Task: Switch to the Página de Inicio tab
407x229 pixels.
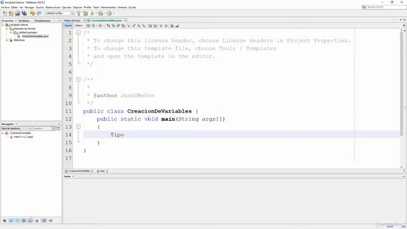Action: (x=72, y=20)
